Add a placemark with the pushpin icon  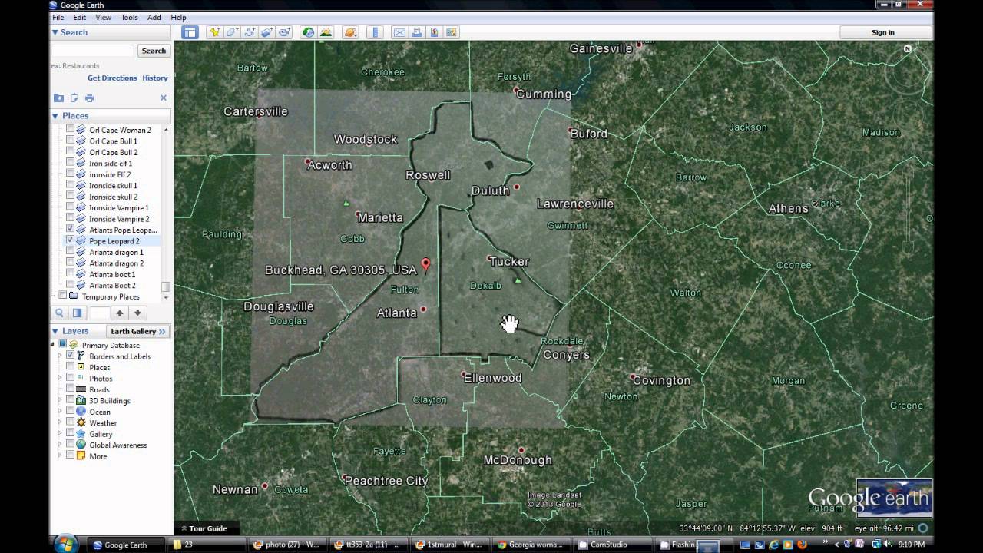[214, 32]
